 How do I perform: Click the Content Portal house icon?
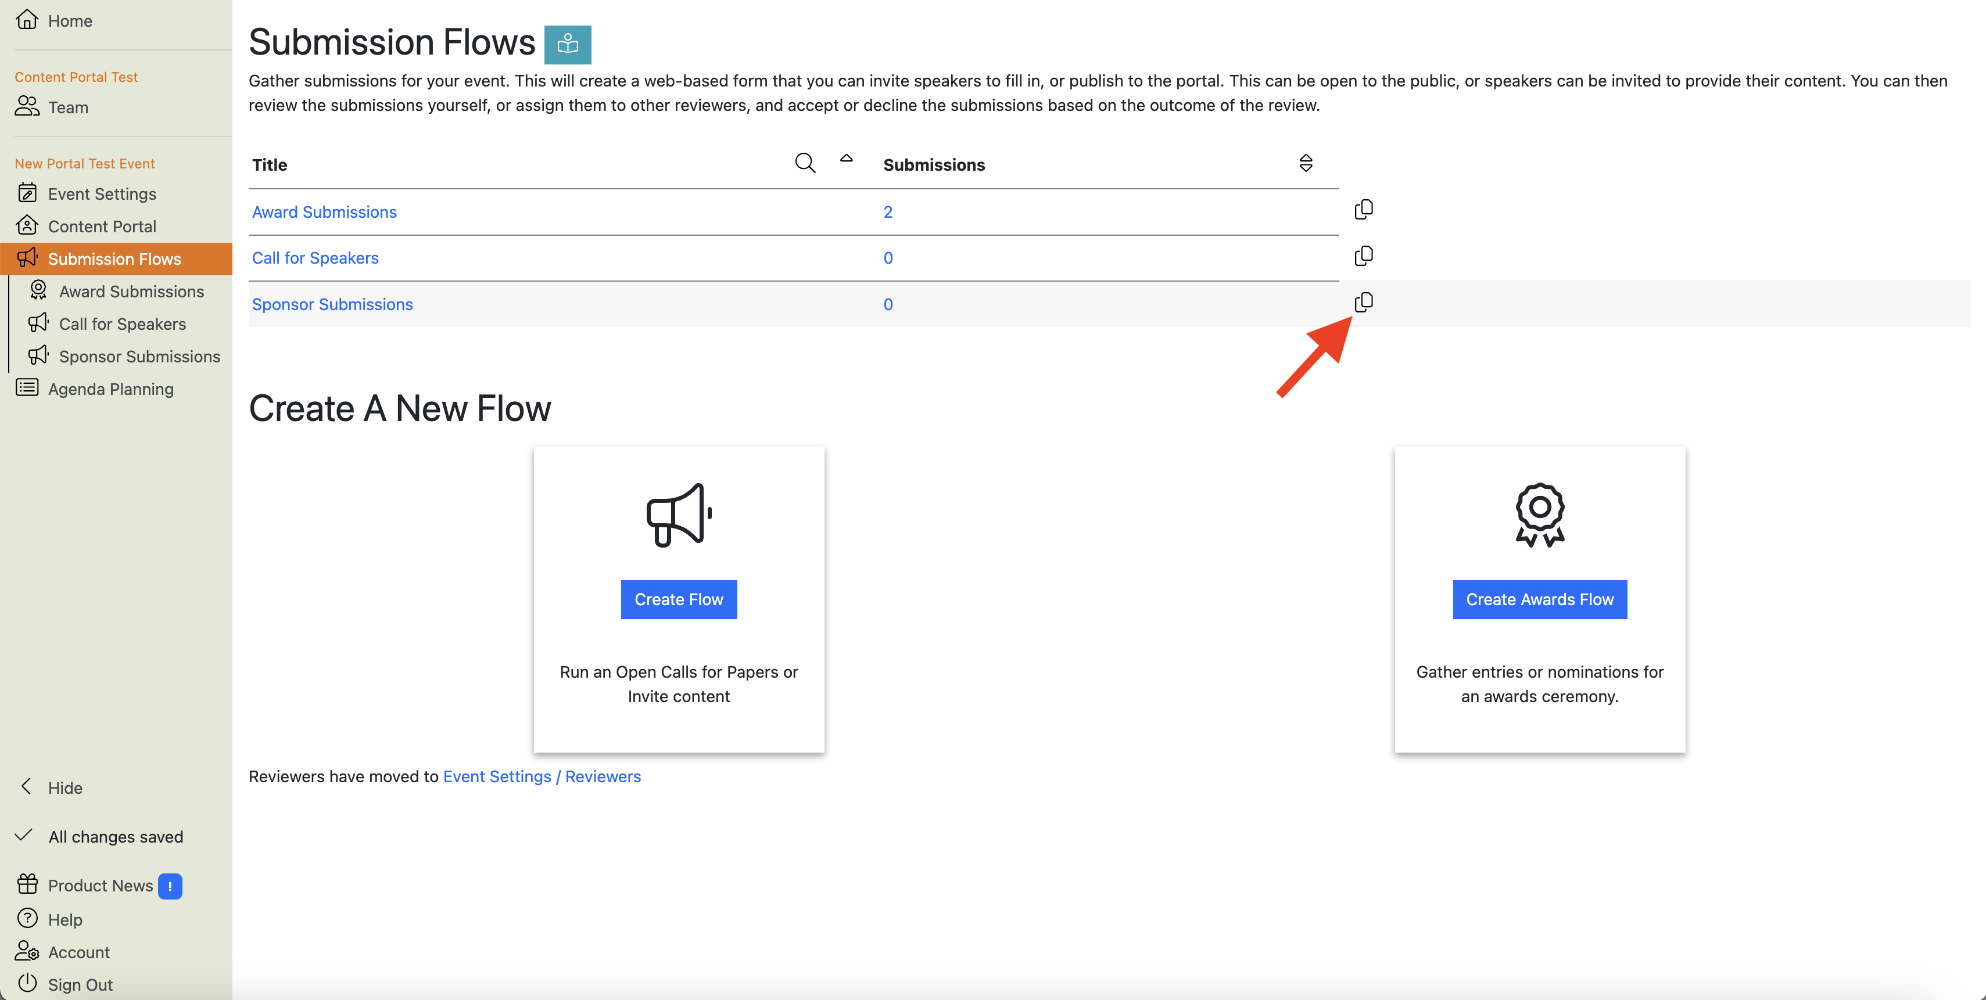[27, 225]
